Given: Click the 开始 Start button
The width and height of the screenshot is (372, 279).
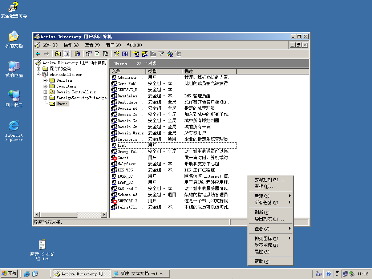Looking at the screenshot, I should (9, 274).
